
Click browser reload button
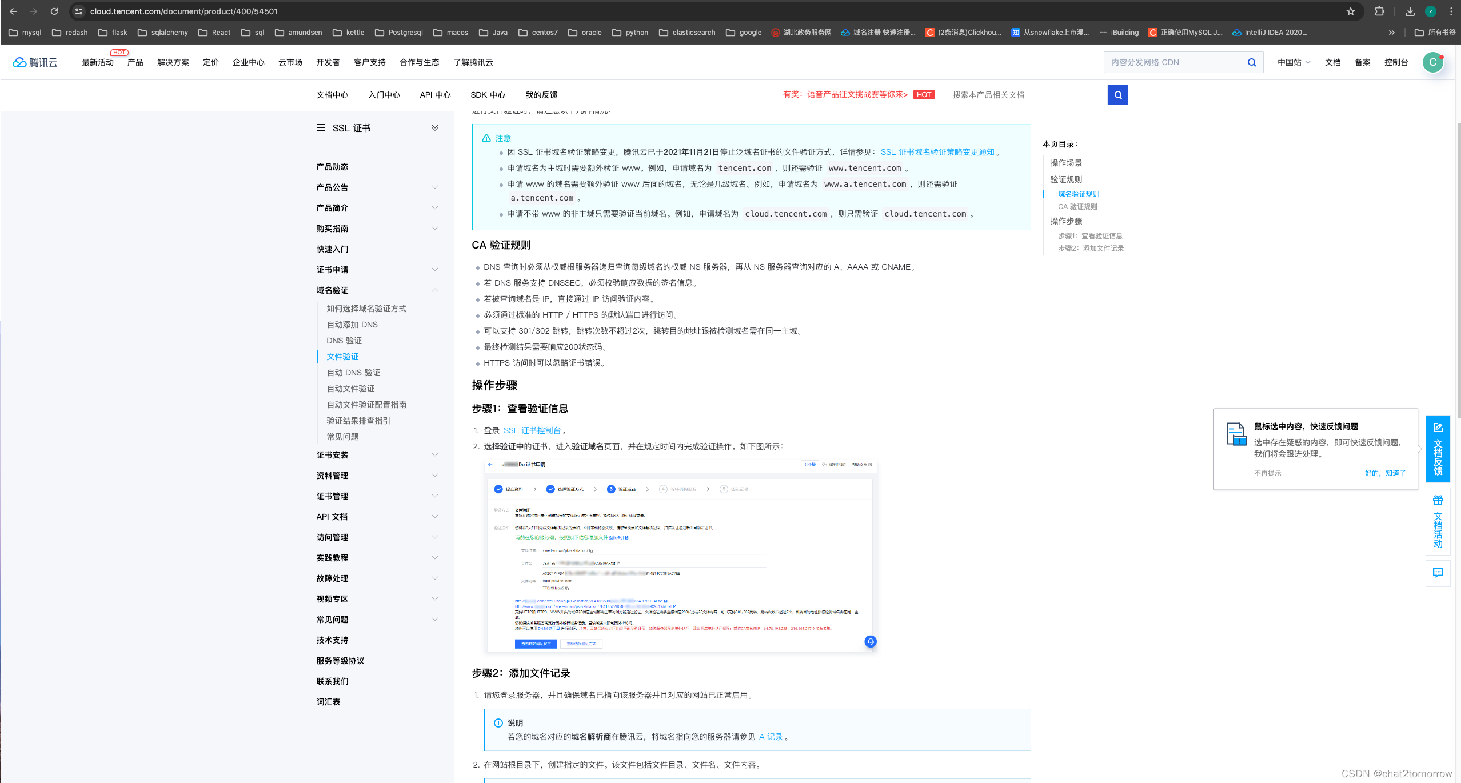point(54,11)
